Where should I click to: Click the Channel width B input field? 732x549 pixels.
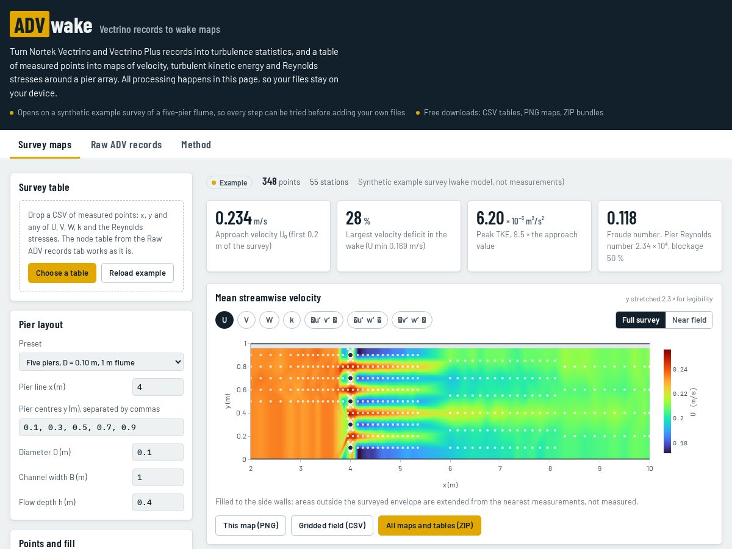tap(158, 477)
